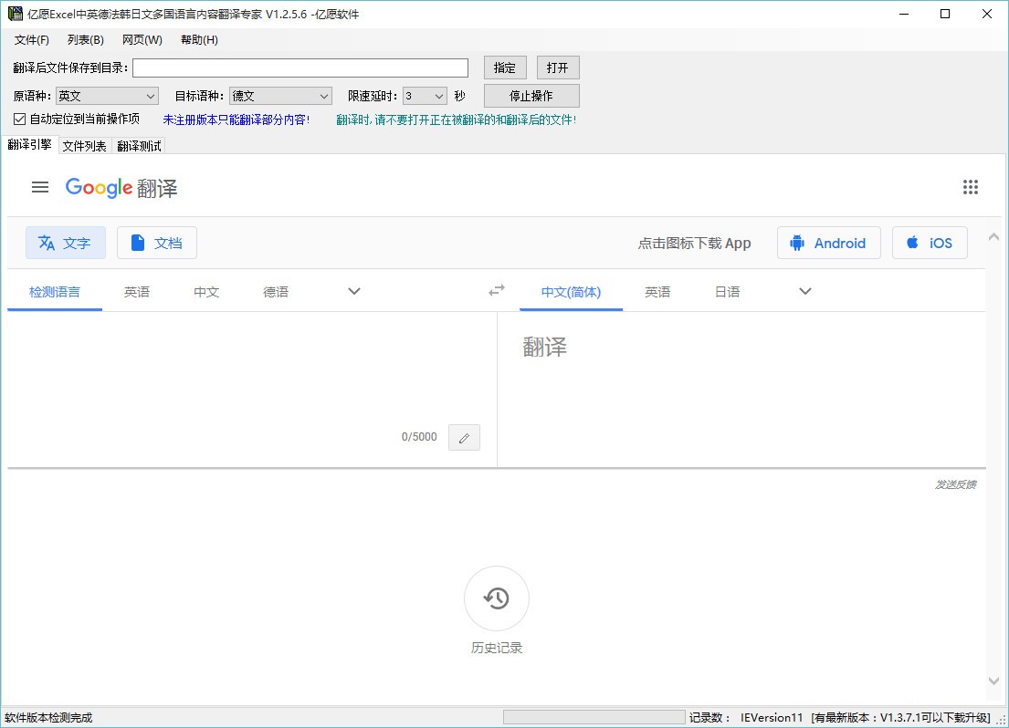Select 德语 as source language
The image size is (1009, 728).
276,292
